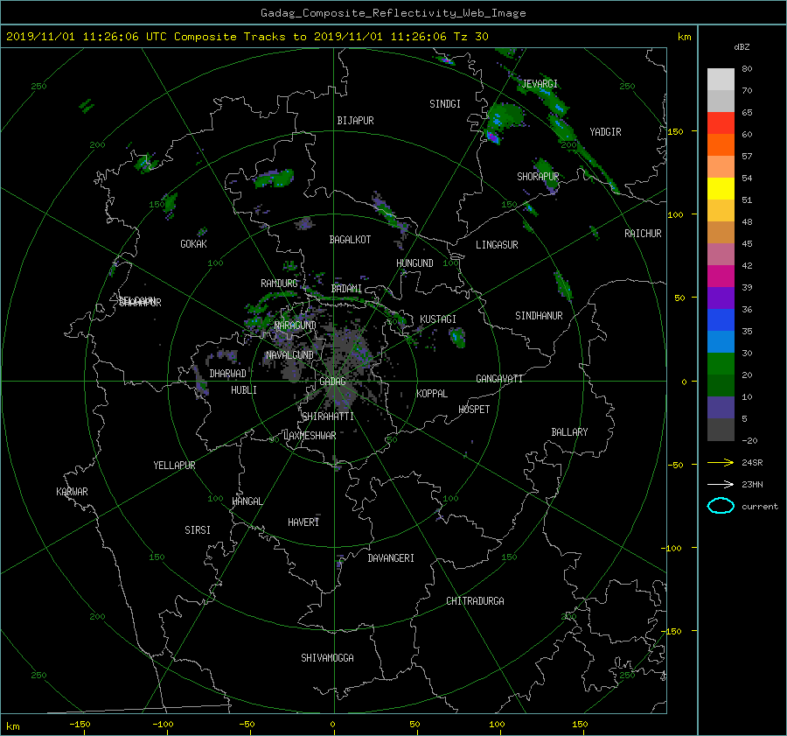Click the BALLARY label
This screenshot has width=787, height=736.
(x=569, y=432)
